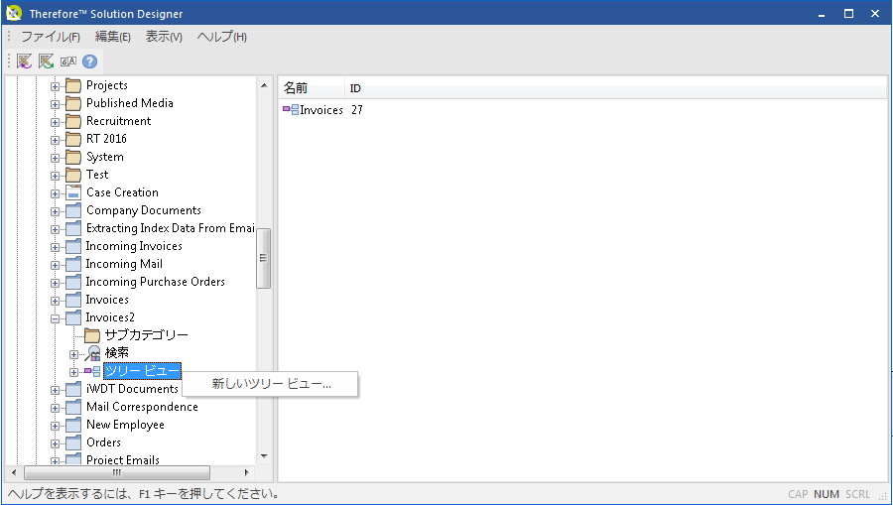
Task: Click the Test folder icon
Action: [x=72, y=175]
